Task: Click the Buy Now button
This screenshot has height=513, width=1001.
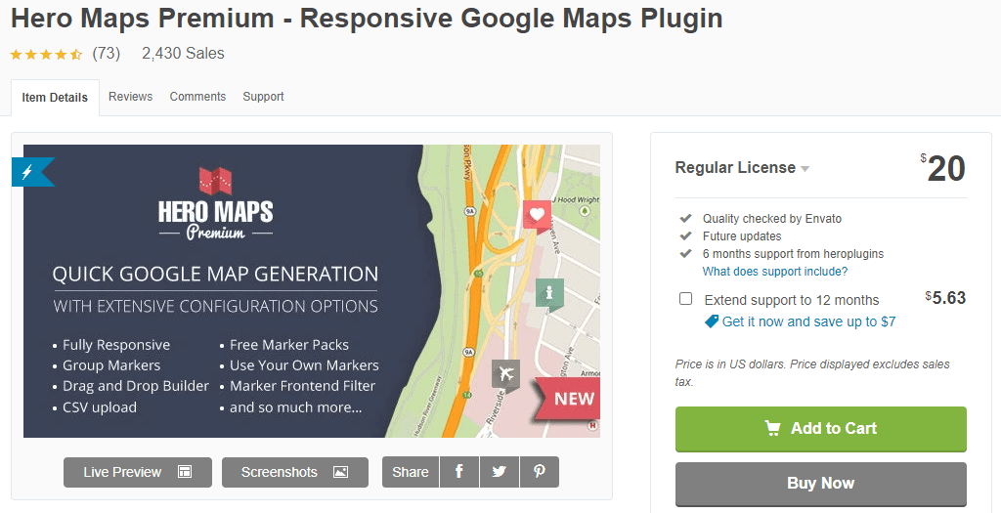Action: tap(821, 484)
